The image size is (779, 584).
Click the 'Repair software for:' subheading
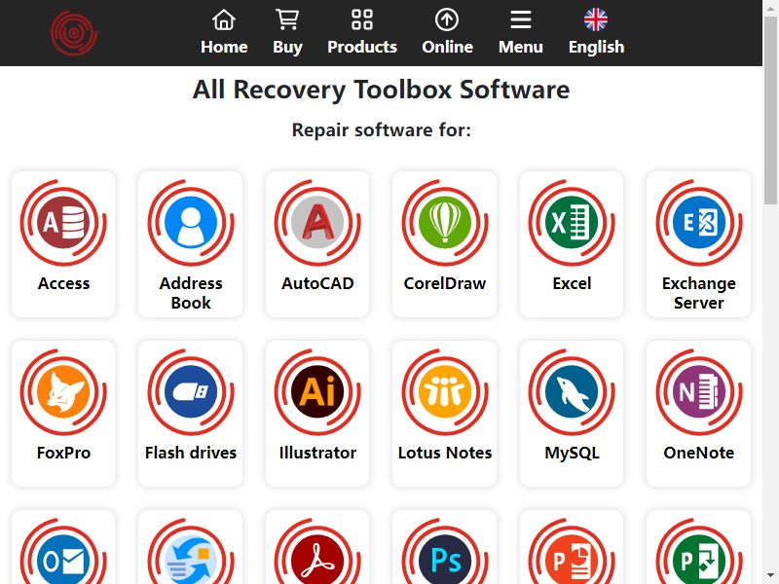(381, 130)
